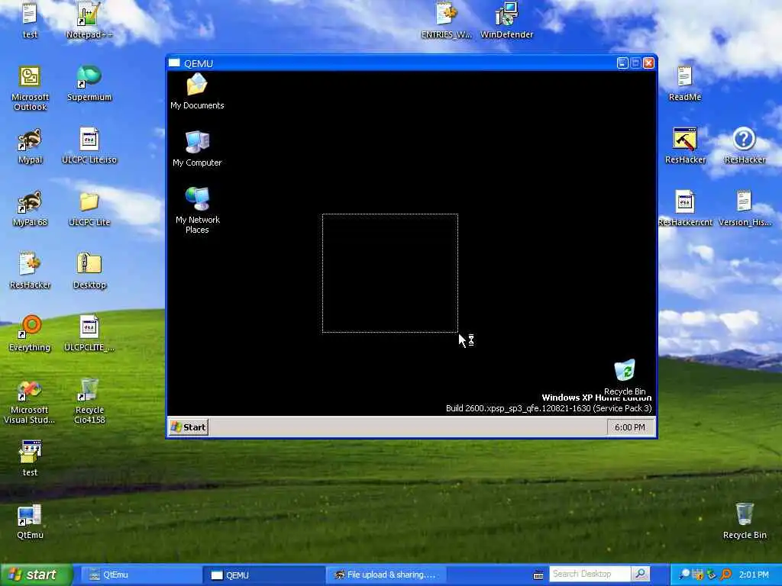Screen dimensions: 782x586
Task: Click the desktop search magnifier button
Action: (x=641, y=574)
